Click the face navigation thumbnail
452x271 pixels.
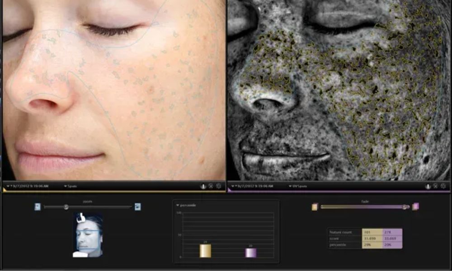89,236
